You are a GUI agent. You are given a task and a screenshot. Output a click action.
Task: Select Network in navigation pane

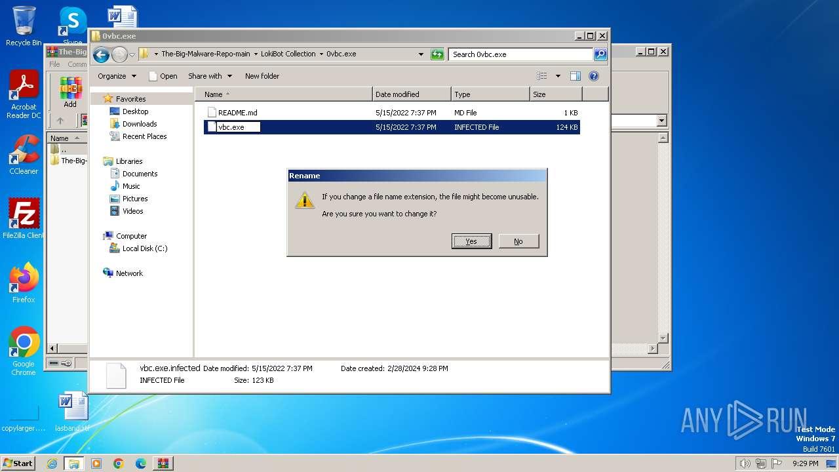129,273
